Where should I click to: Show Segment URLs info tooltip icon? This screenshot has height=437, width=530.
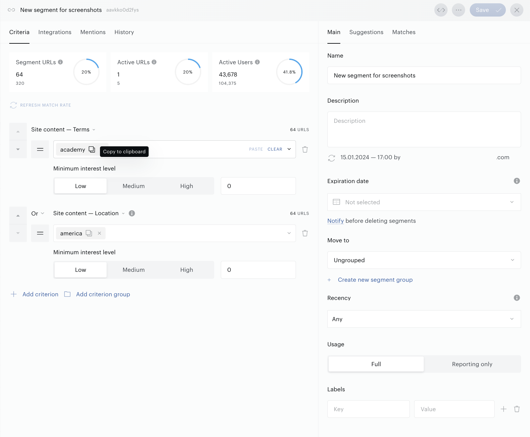(x=60, y=62)
